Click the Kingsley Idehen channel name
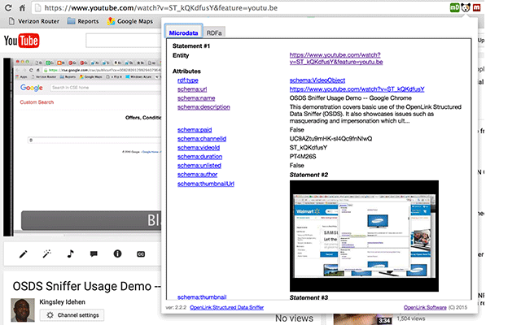The height and width of the screenshot is (325, 521). pyautogui.click(x=62, y=301)
